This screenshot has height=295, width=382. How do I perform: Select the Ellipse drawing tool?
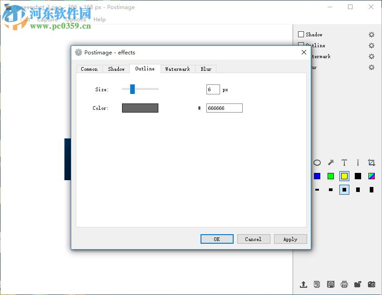pyautogui.click(x=317, y=162)
